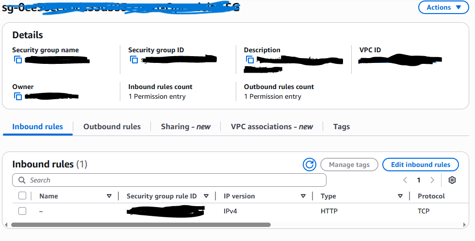Refresh the inbound rules list

pyautogui.click(x=309, y=165)
